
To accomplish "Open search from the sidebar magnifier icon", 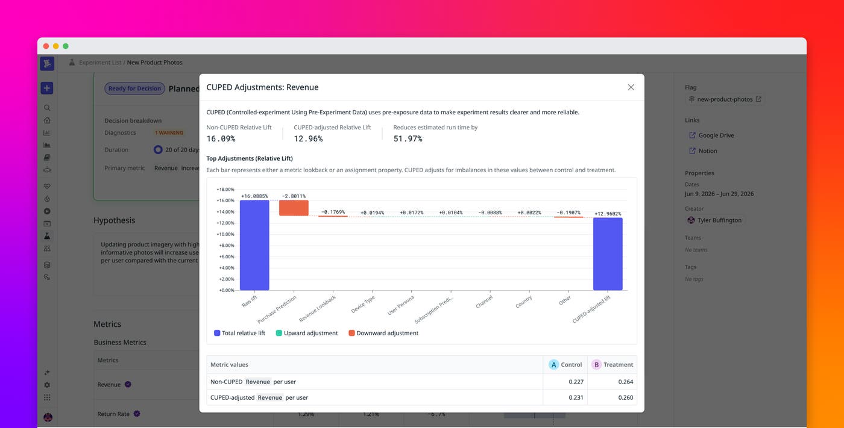I will coord(47,108).
